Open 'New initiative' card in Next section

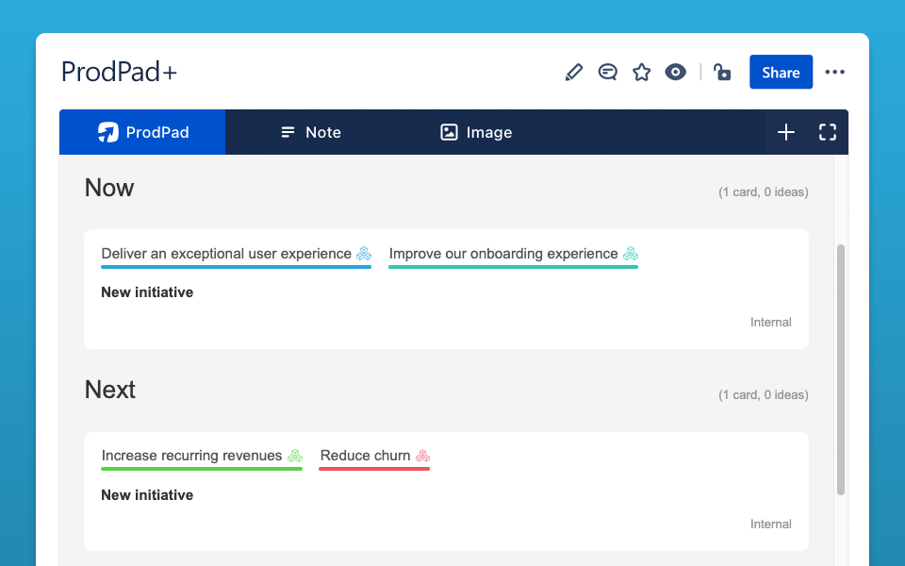pyautogui.click(x=147, y=495)
